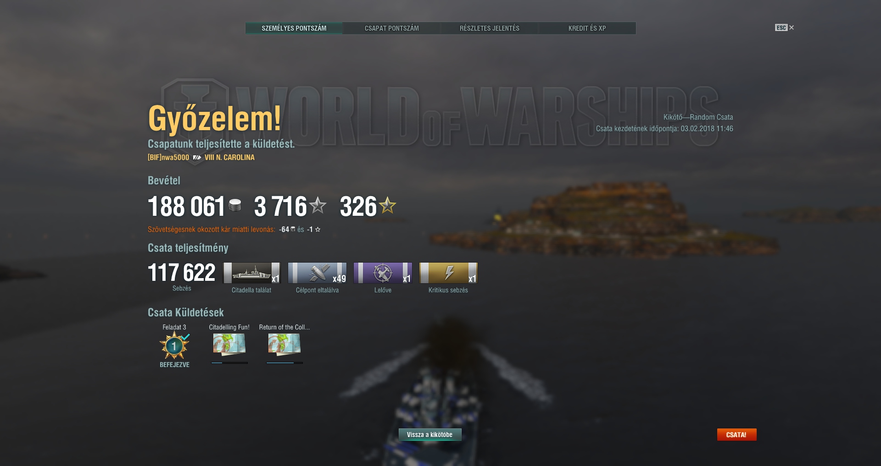This screenshot has width=881, height=466.
Task: Click the Kritikus sebzés ribbon icon
Action: (448, 273)
